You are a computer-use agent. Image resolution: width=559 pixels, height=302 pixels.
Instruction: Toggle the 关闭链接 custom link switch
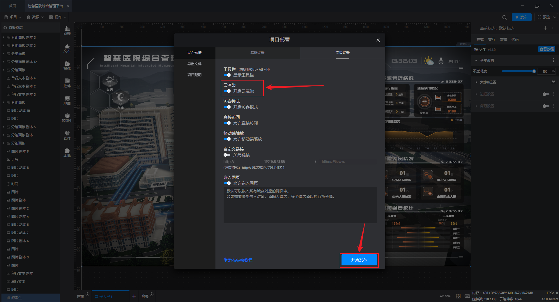click(227, 155)
